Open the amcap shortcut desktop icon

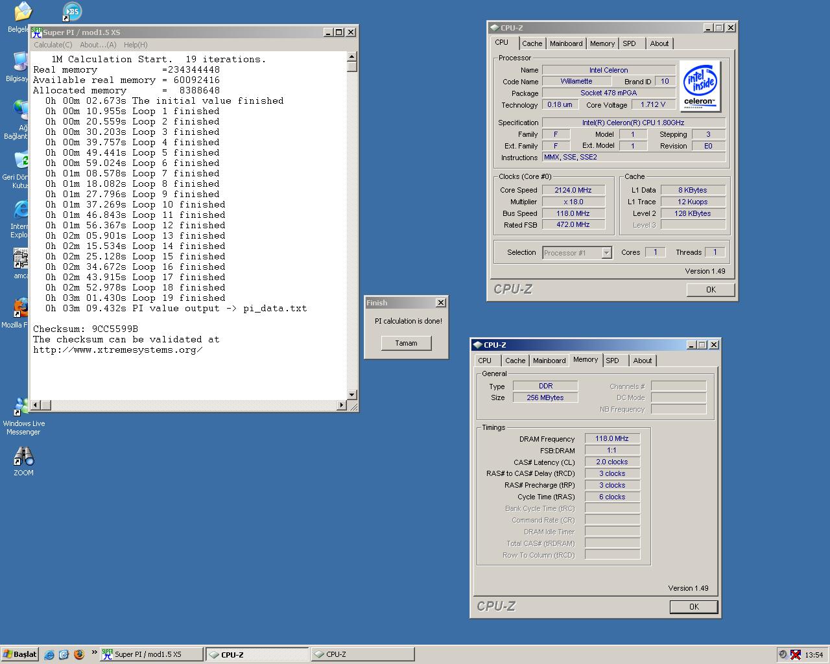(21, 258)
